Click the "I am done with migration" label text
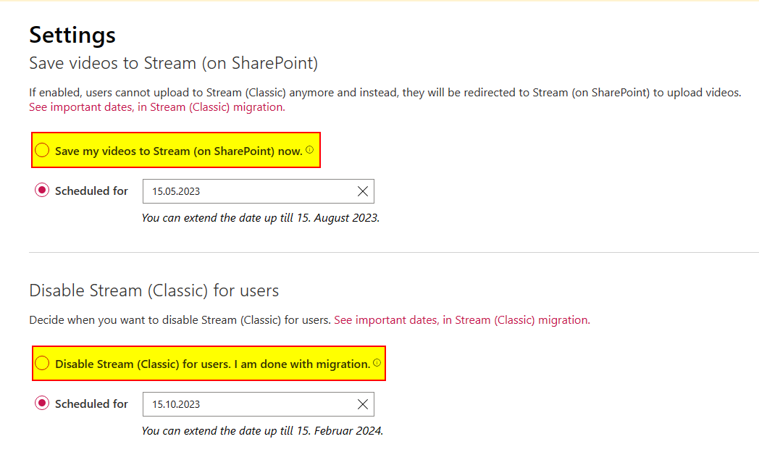 coord(302,364)
